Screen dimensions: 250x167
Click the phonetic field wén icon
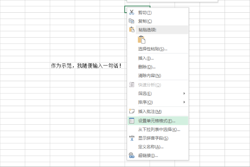click(132, 138)
